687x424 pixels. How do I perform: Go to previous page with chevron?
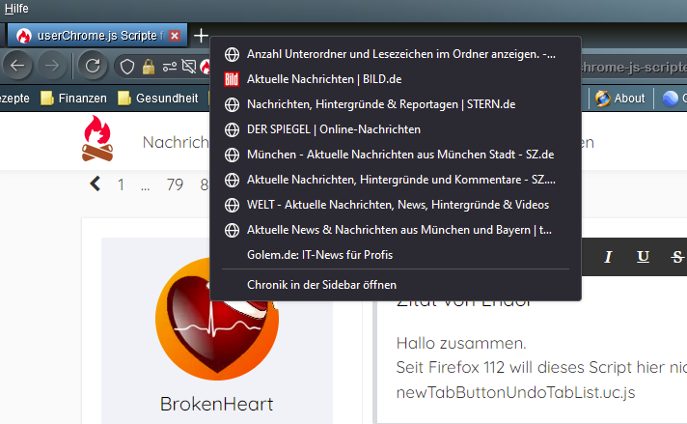(x=96, y=184)
